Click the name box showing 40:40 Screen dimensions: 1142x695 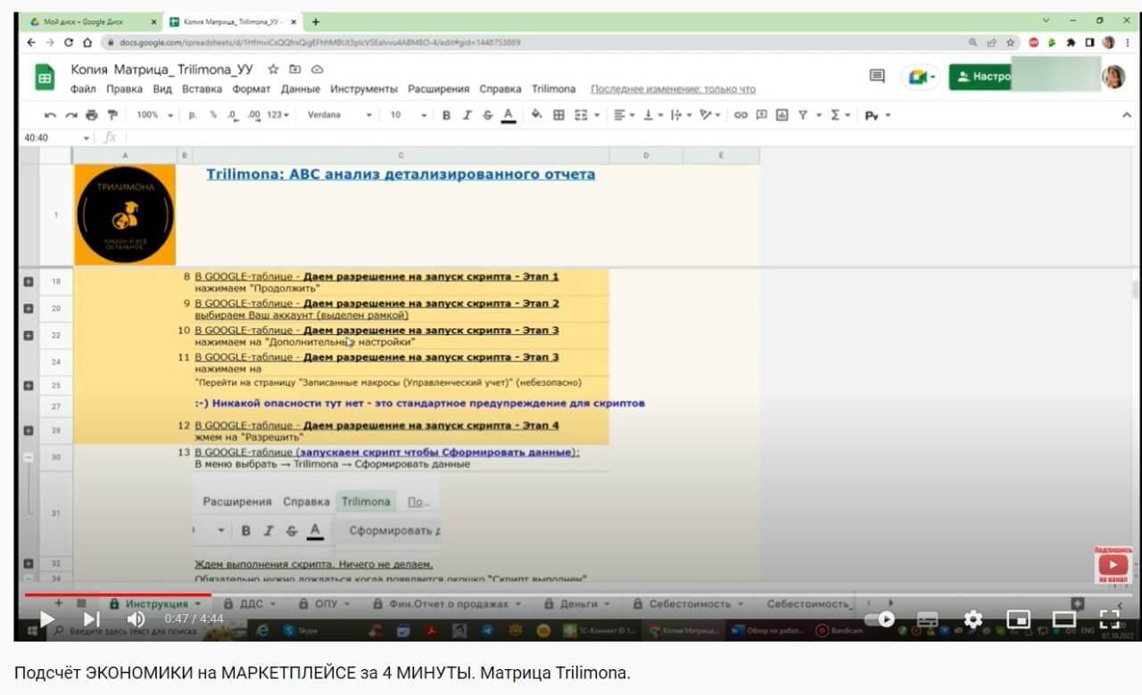click(x=57, y=138)
